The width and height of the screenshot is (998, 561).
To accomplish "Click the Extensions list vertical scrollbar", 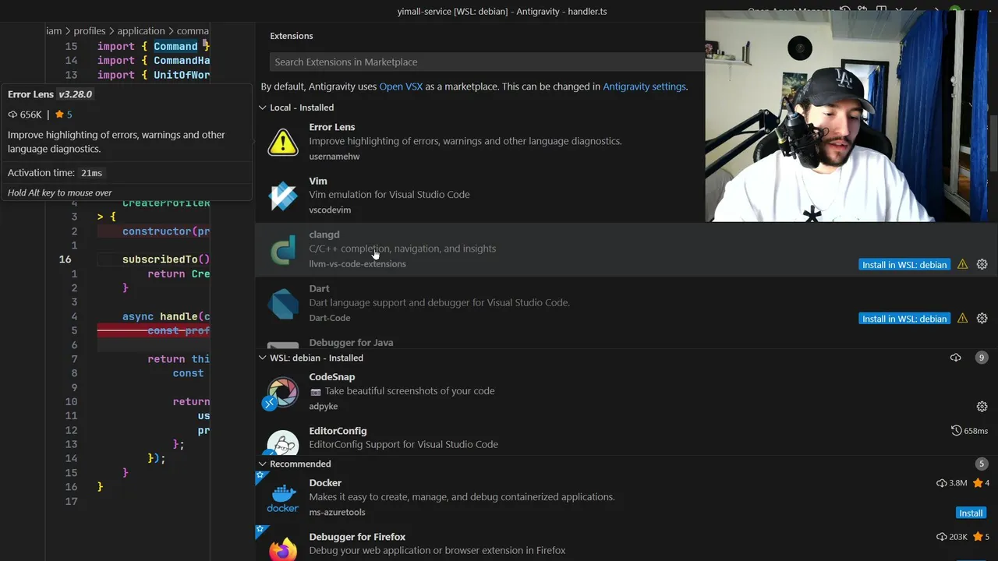I will tap(993, 144).
